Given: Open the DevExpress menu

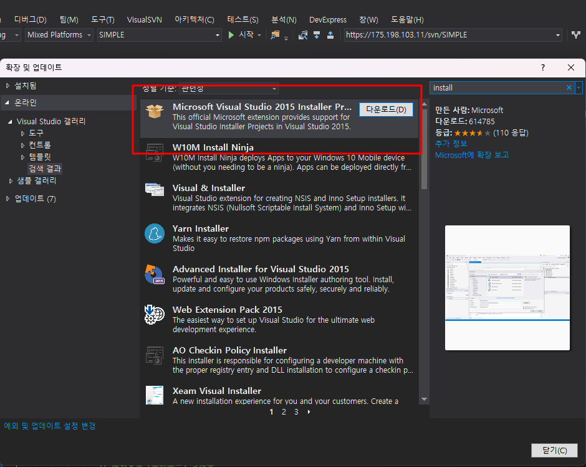Looking at the screenshot, I should coord(328,19).
